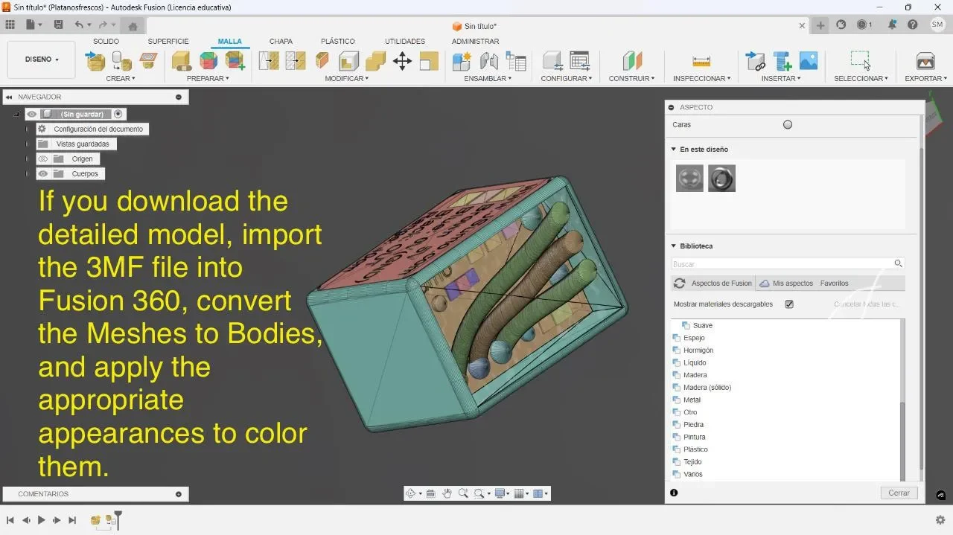Viewport: 953px width, 535px height.
Task: Click the Insert Derive link icon
Action: [x=755, y=61]
